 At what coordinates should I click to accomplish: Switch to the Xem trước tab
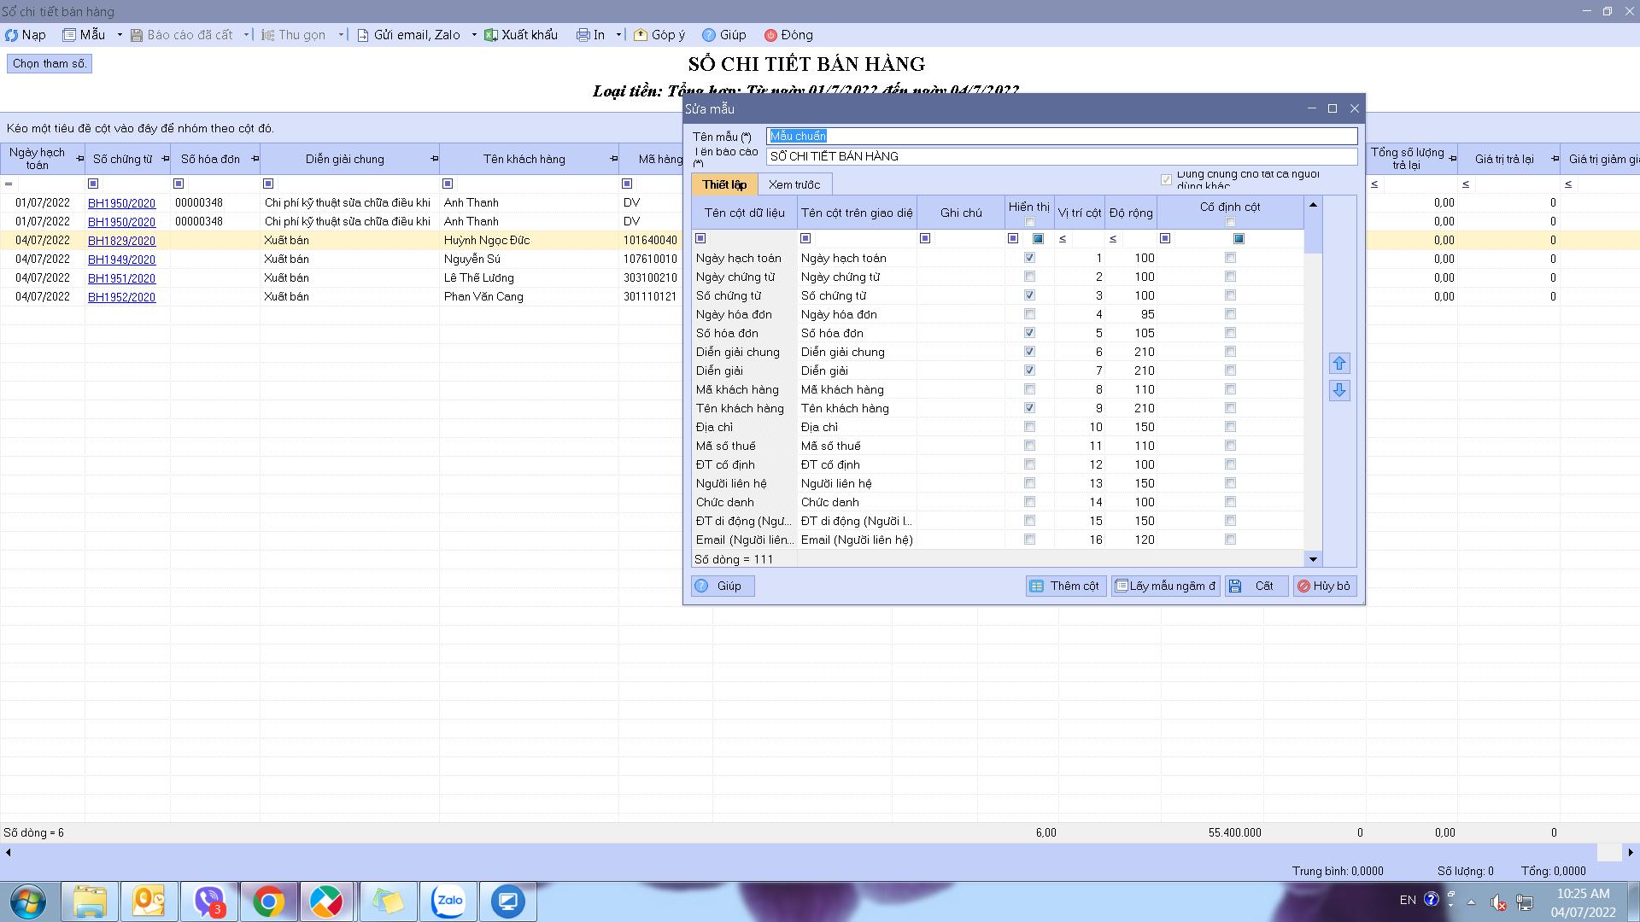pos(794,184)
